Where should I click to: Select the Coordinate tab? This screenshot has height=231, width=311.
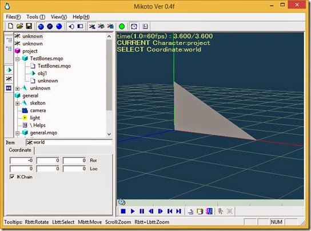tap(20, 150)
